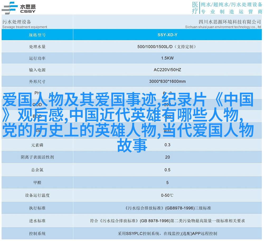Click the 第二类污染物最高限量 value cell

(x=167, y=221)
